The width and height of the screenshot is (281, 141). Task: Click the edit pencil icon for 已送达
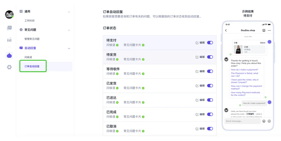[x=197, y=100]
